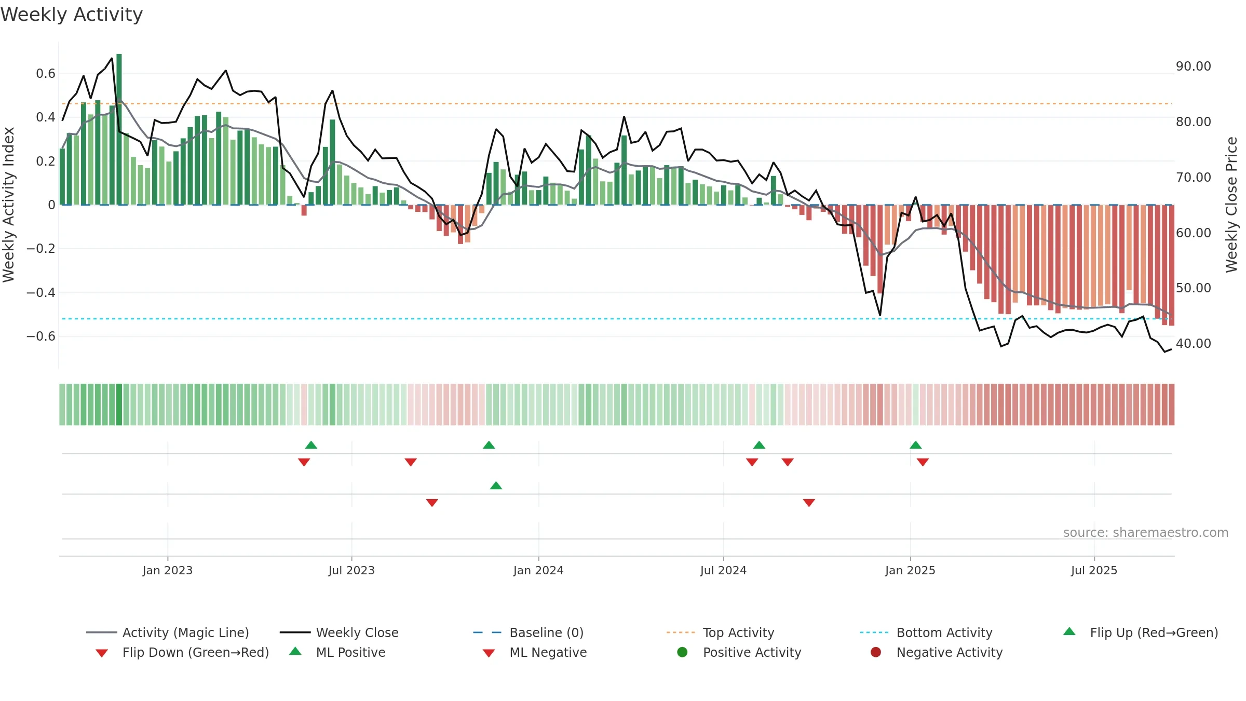This screenshot has width=1246, height=701.
Task: Click the darkest green cell in the heat strip
Action: [119, 405]
